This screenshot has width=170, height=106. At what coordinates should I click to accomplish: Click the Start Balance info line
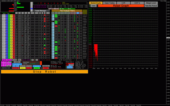click(56, 62)
